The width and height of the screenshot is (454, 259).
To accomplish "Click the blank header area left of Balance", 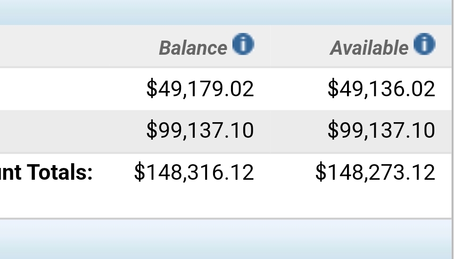I will [55, 46].
